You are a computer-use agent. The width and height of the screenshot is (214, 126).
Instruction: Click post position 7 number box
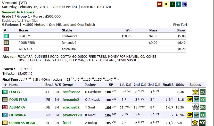(x=5, y=115)
